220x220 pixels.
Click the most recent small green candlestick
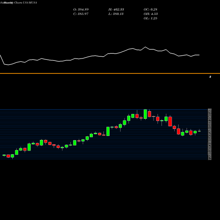click(x=199, y=131)
